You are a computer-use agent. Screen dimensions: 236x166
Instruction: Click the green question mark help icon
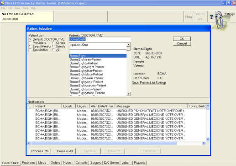click(211, 16)
